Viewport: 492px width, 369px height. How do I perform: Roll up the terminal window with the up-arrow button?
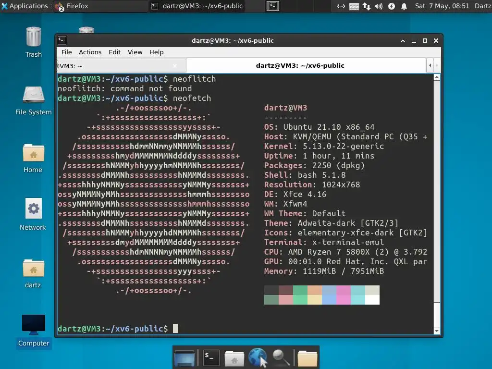click(x=403, y=41)
